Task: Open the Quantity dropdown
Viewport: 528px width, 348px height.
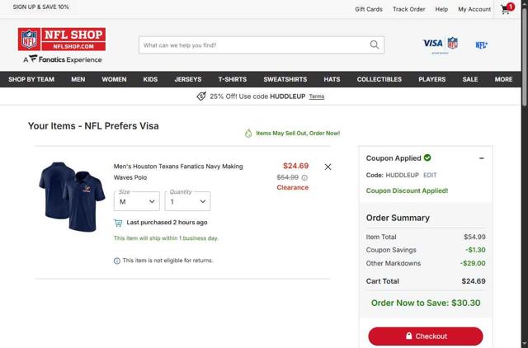Action: [x=187, y=201]
